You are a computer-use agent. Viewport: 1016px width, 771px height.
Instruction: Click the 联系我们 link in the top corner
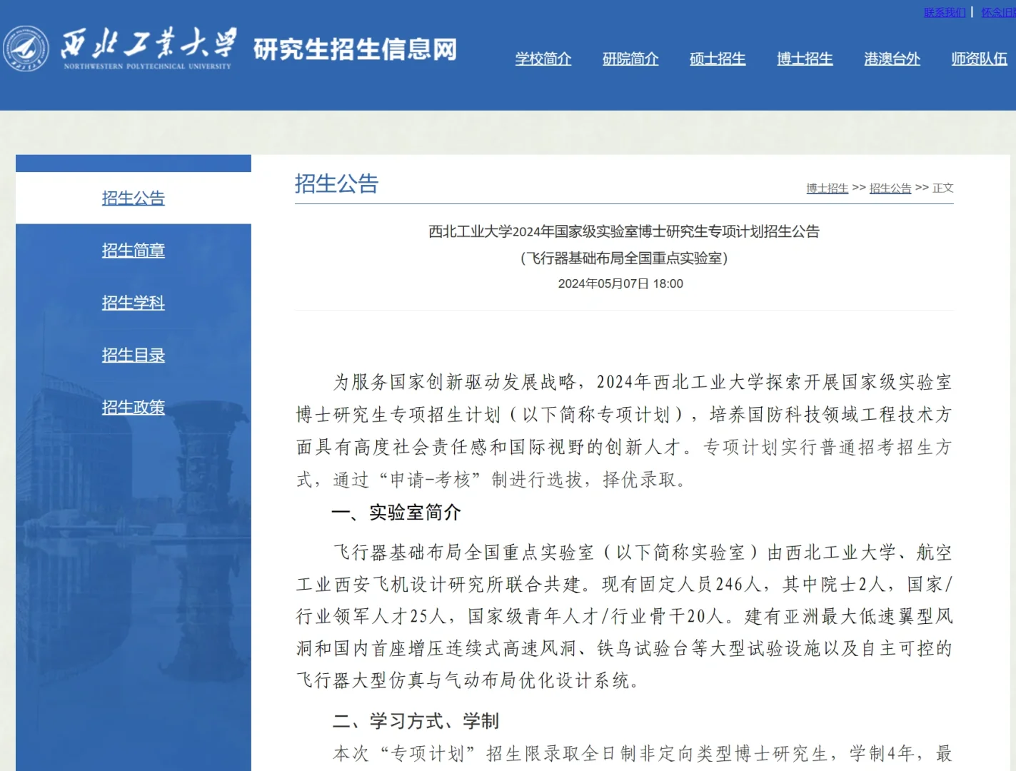pos(945,12)
